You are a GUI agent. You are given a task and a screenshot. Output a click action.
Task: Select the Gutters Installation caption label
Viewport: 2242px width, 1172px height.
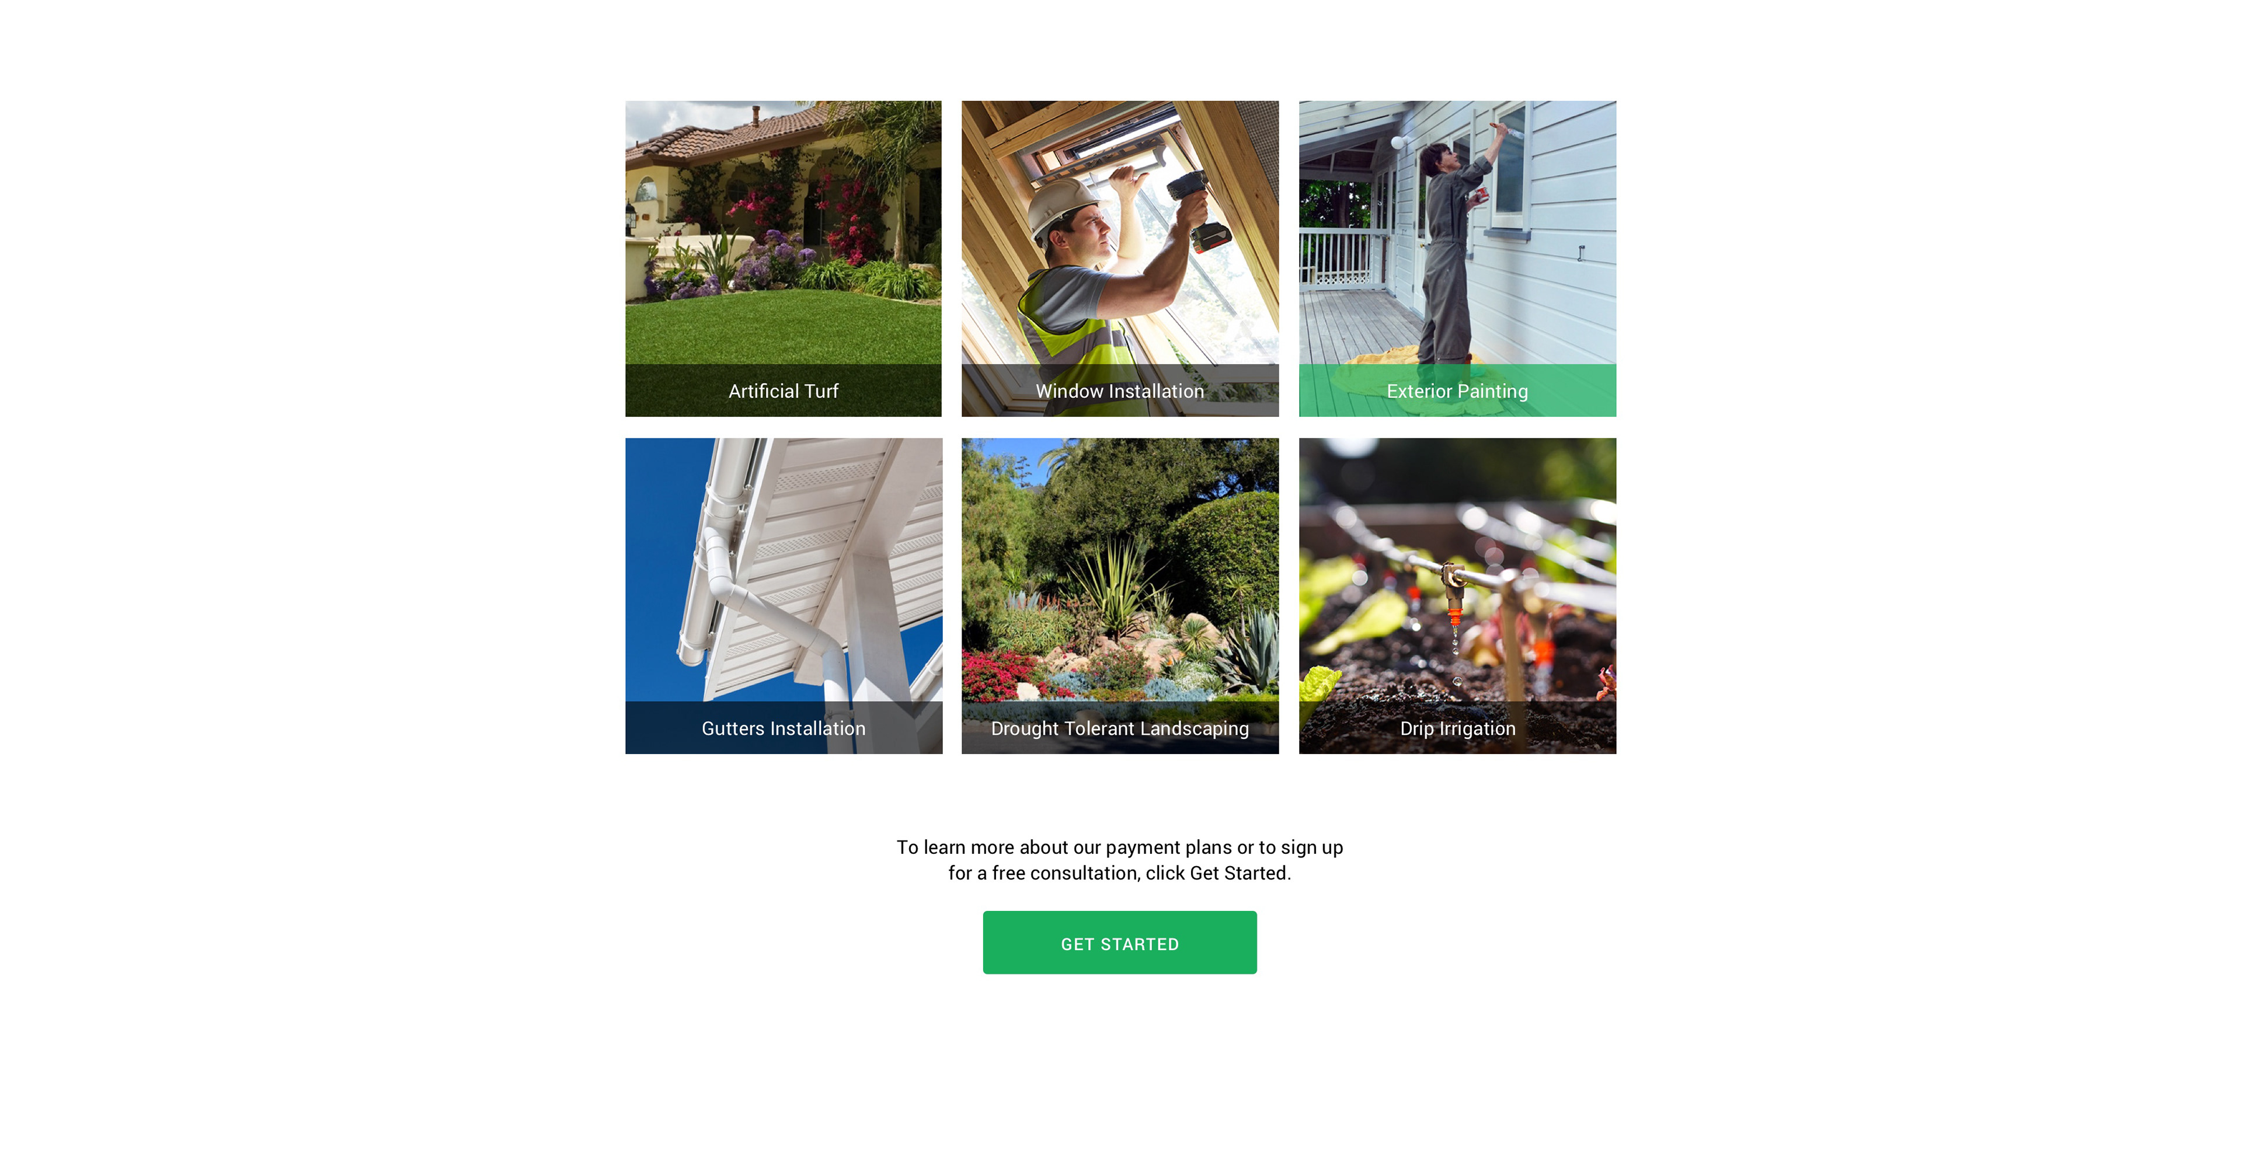(784, 729)
